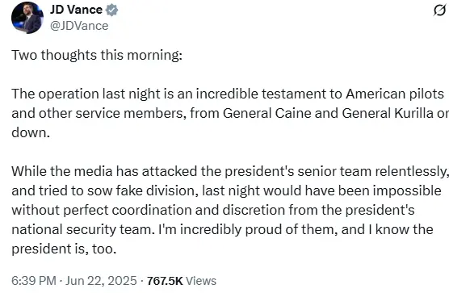Viewport: 449px width, 293px height.
Task: Click the word down ending the second paragraph
Action: [31, 132]
